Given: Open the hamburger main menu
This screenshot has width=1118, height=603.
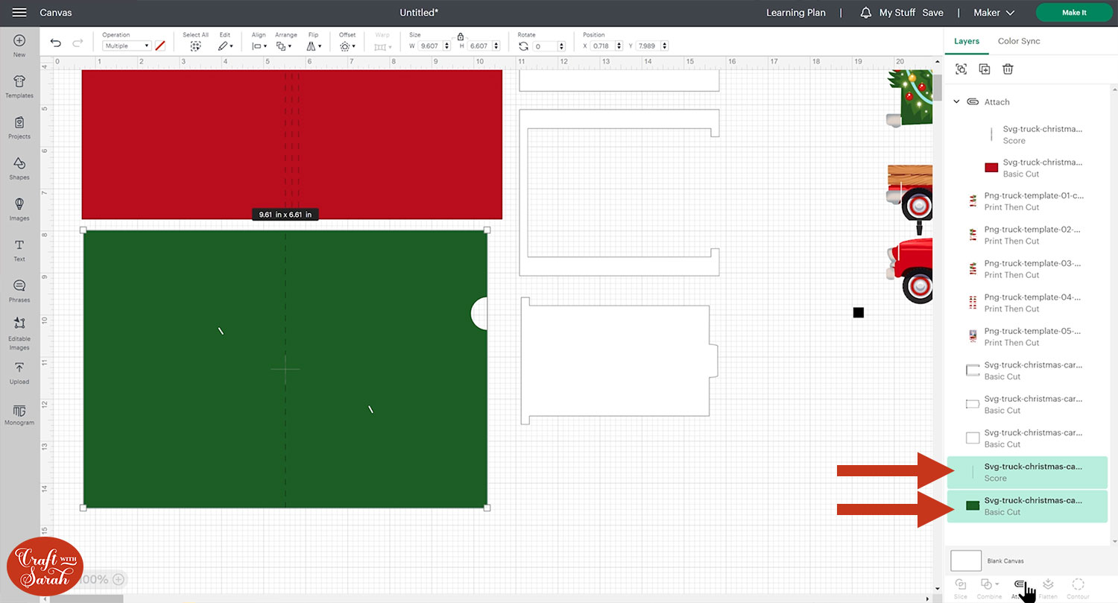Looking at the screenshot, I should click(x=19, y=13).
